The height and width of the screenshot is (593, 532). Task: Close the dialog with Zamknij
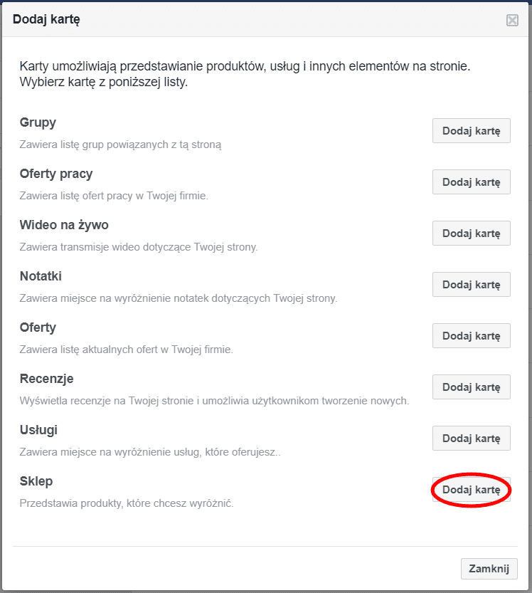coord(489,569)
